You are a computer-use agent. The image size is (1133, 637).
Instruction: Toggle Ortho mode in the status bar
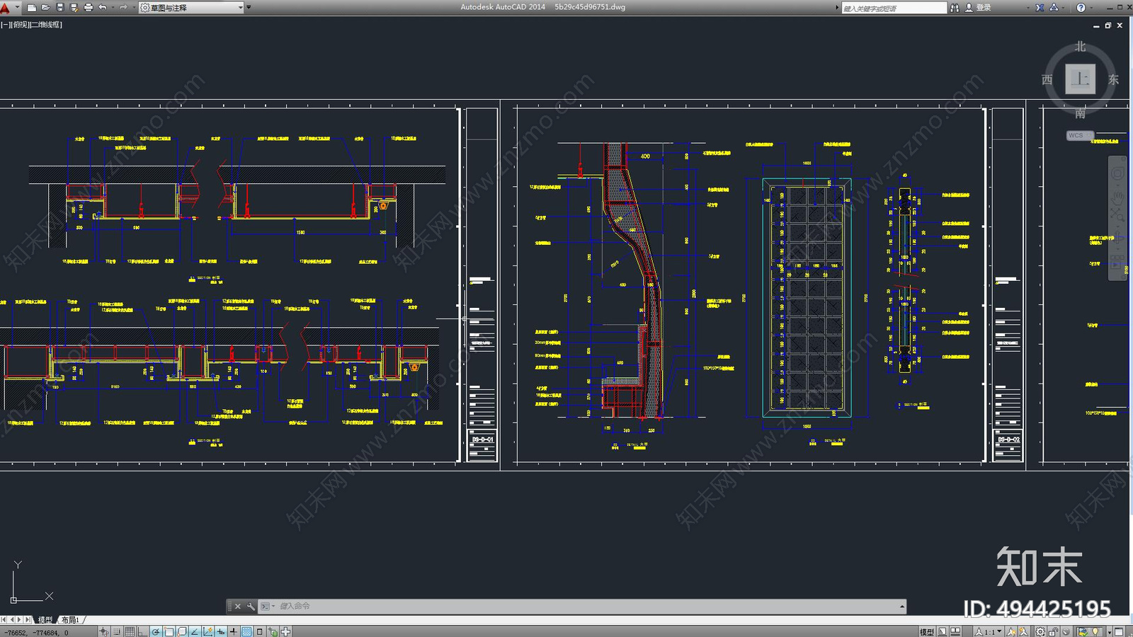tap(143, 631)
